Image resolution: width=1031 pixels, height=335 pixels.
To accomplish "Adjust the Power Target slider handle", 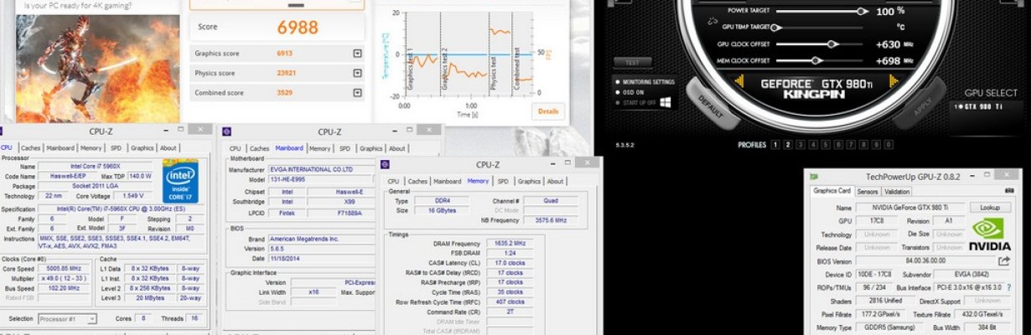I will [861, 11].
